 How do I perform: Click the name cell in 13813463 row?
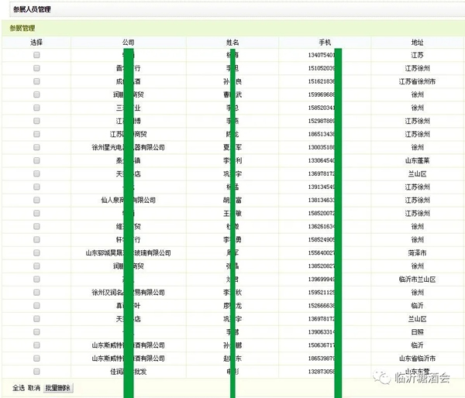point(232,200)
